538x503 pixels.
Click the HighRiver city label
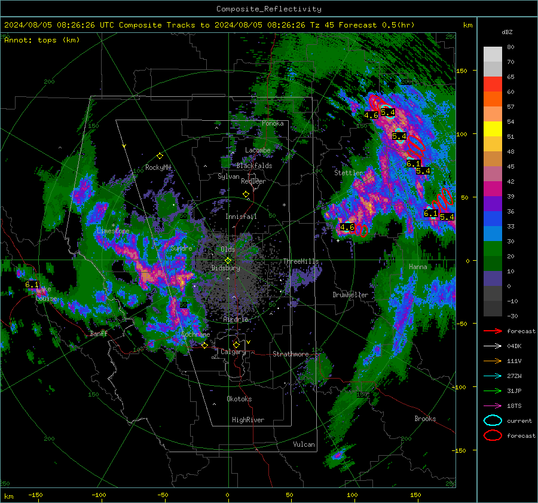(x=248, y=420)
